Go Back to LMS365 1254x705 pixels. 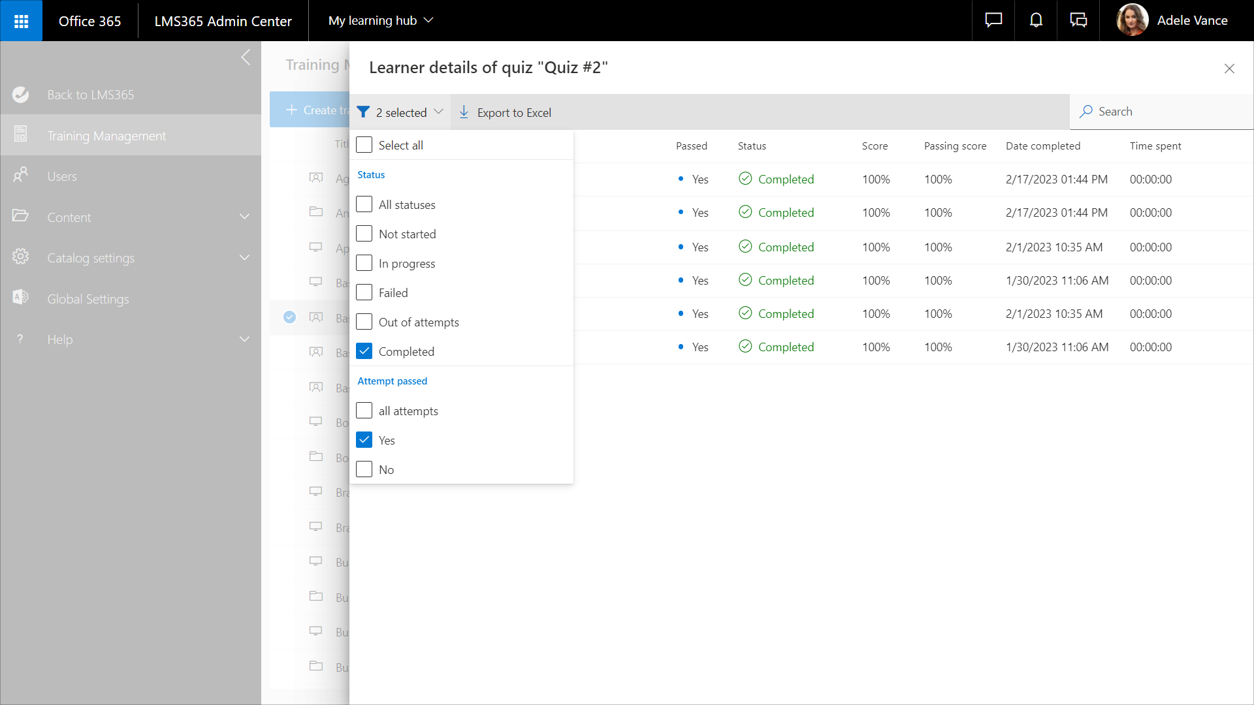coord(91,95)
